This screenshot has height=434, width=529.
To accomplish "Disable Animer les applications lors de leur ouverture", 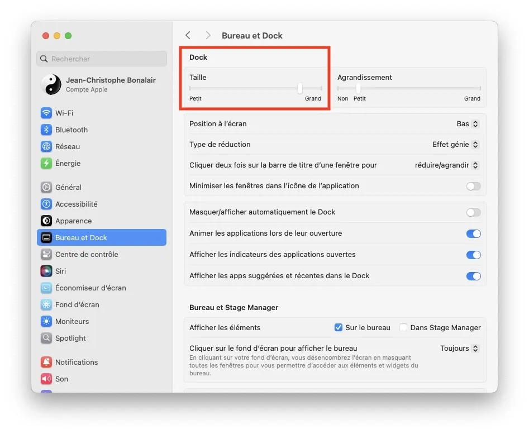I will (x=473, y=233).
